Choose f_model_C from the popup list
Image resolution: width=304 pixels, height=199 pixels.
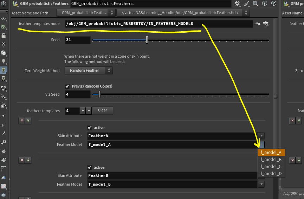tap(271, 167)
